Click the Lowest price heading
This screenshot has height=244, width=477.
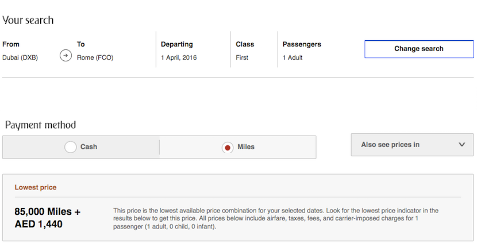(x=36, y=187)
